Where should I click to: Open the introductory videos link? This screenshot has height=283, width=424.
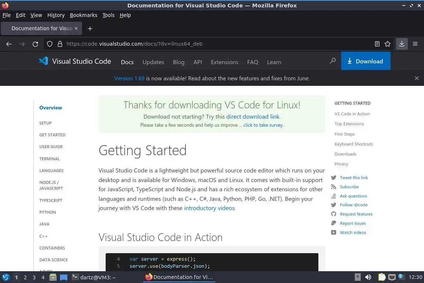(x=209, y=208)
